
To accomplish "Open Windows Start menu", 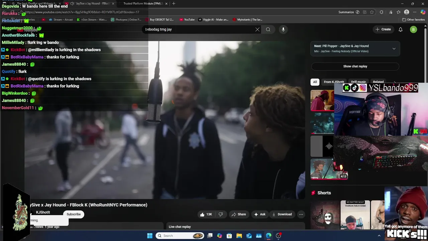I will [150, 236].
